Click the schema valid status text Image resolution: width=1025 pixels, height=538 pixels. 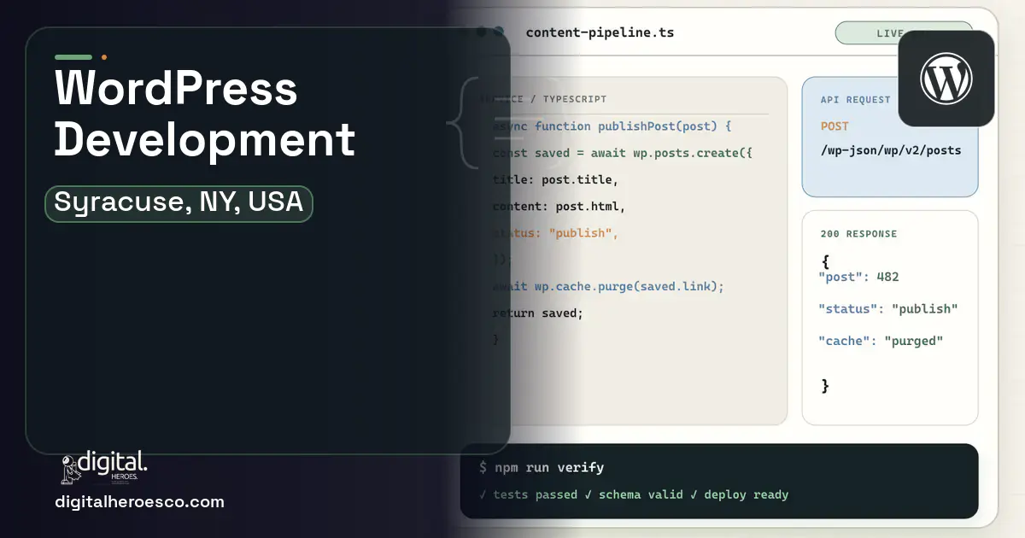(634, 494)
